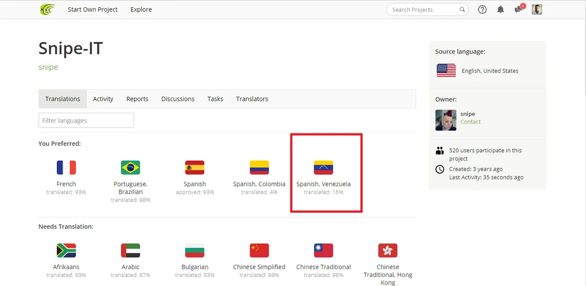Viewport: 586px width, 286px height.
Task: Select the Chinese Traditional Taiwan flag
Action: point(323,251)
